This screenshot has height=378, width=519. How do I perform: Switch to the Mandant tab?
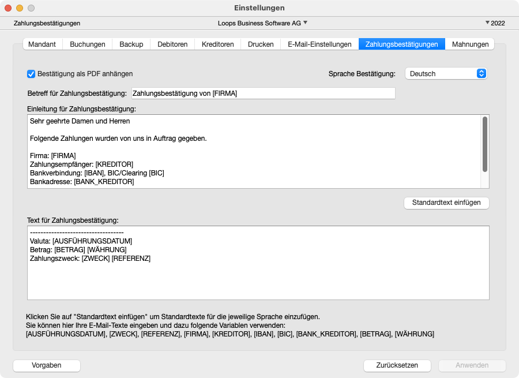(x=42, y=44)
